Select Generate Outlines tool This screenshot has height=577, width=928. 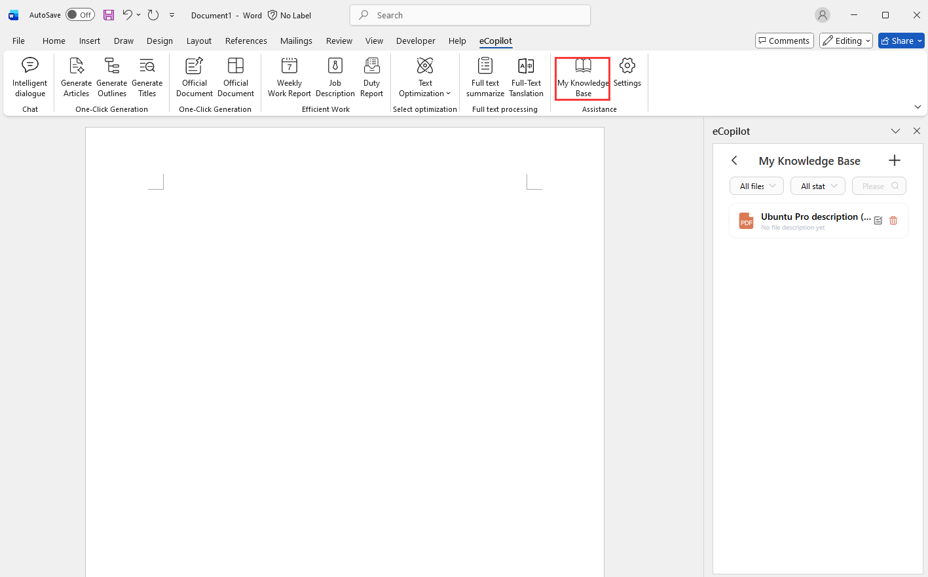tap(112, 77)
